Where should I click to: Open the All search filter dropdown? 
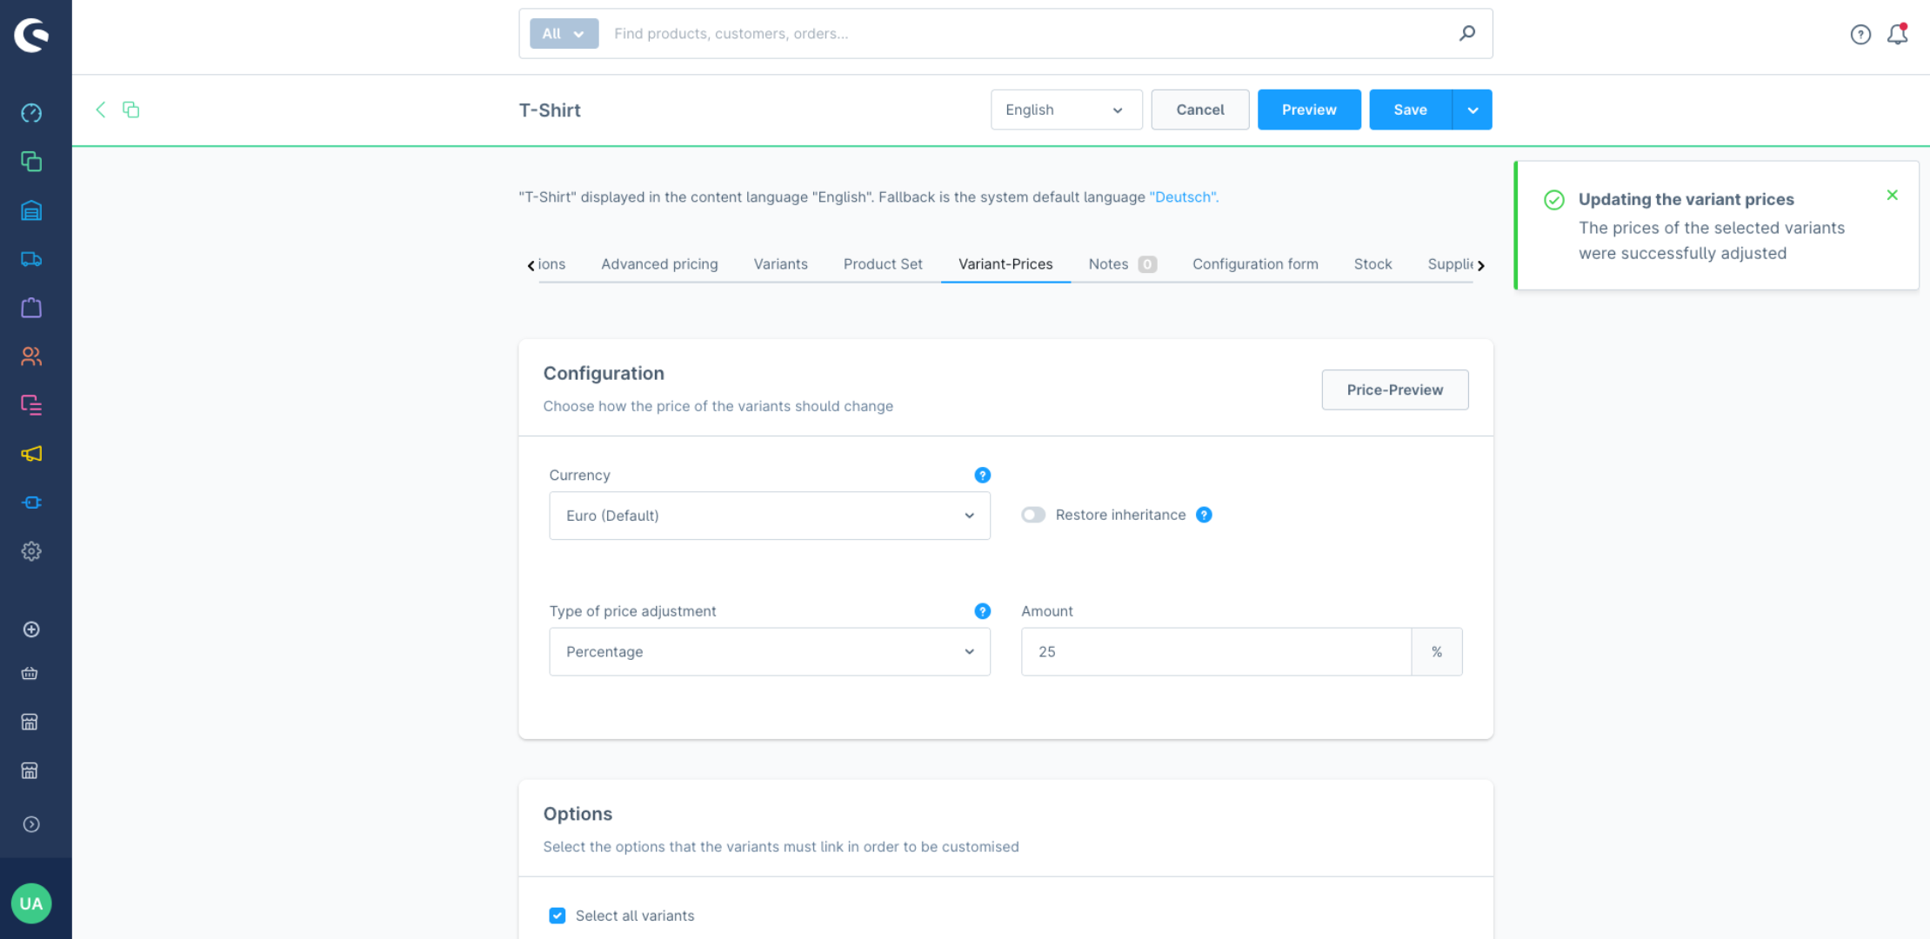pyautogui.click(x=564, y=33)
